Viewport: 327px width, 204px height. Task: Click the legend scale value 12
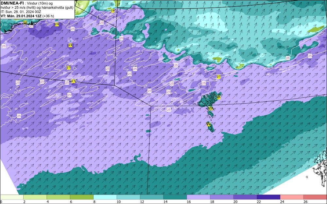click(142, 202)
